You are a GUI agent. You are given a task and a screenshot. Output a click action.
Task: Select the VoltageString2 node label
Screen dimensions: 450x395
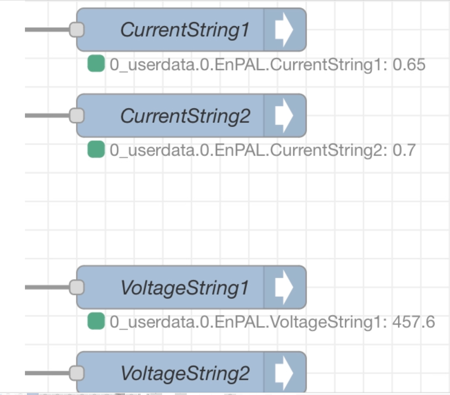click(185, 373)
